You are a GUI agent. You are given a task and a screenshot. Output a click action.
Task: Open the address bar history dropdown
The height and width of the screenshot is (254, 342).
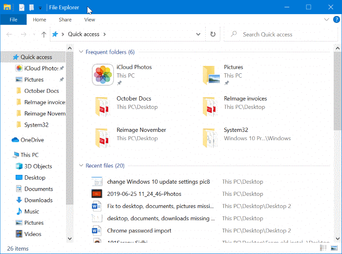pyautogui.click(x=198, y=34)
